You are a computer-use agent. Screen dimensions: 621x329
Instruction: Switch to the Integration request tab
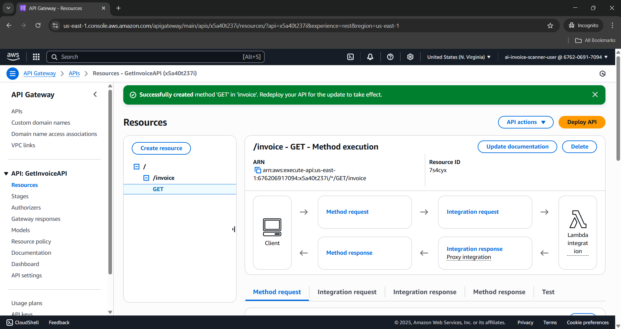[347, 292]
